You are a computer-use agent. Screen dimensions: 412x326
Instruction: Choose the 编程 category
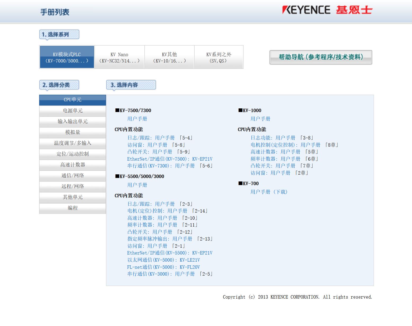coord(72,208)
